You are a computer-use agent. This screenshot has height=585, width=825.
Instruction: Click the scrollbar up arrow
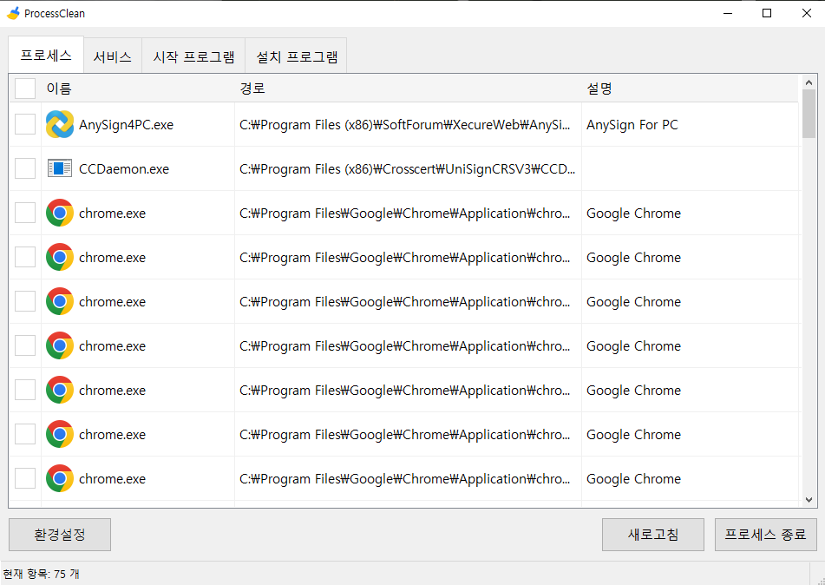(x=809, y=82)
